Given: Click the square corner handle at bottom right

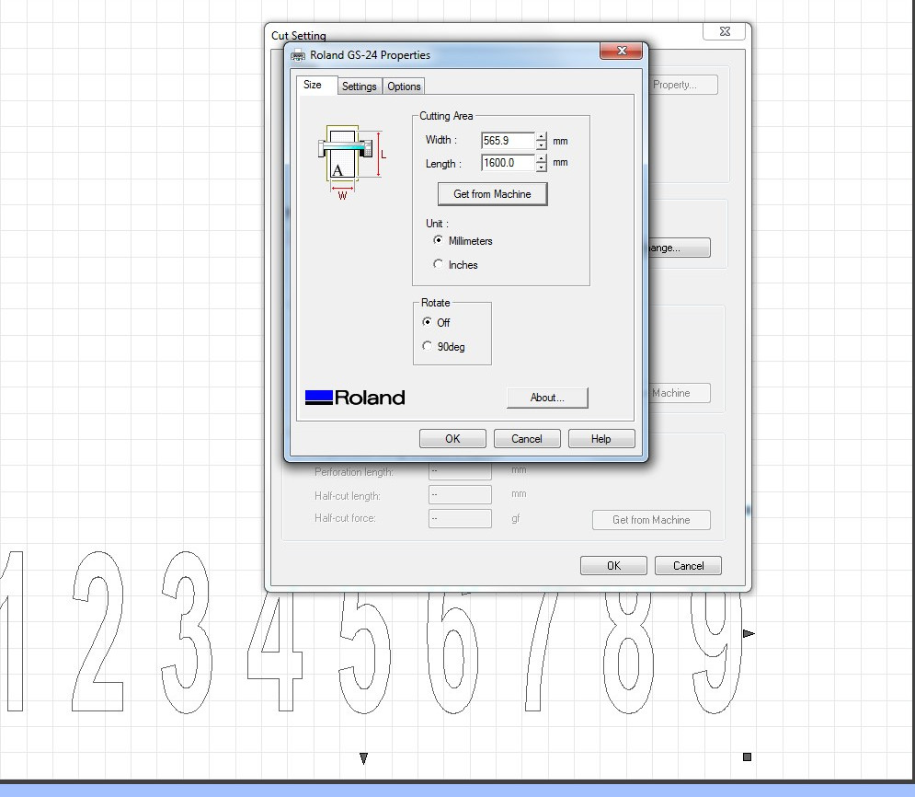Looking at the screenshot, I should [747, 757].
